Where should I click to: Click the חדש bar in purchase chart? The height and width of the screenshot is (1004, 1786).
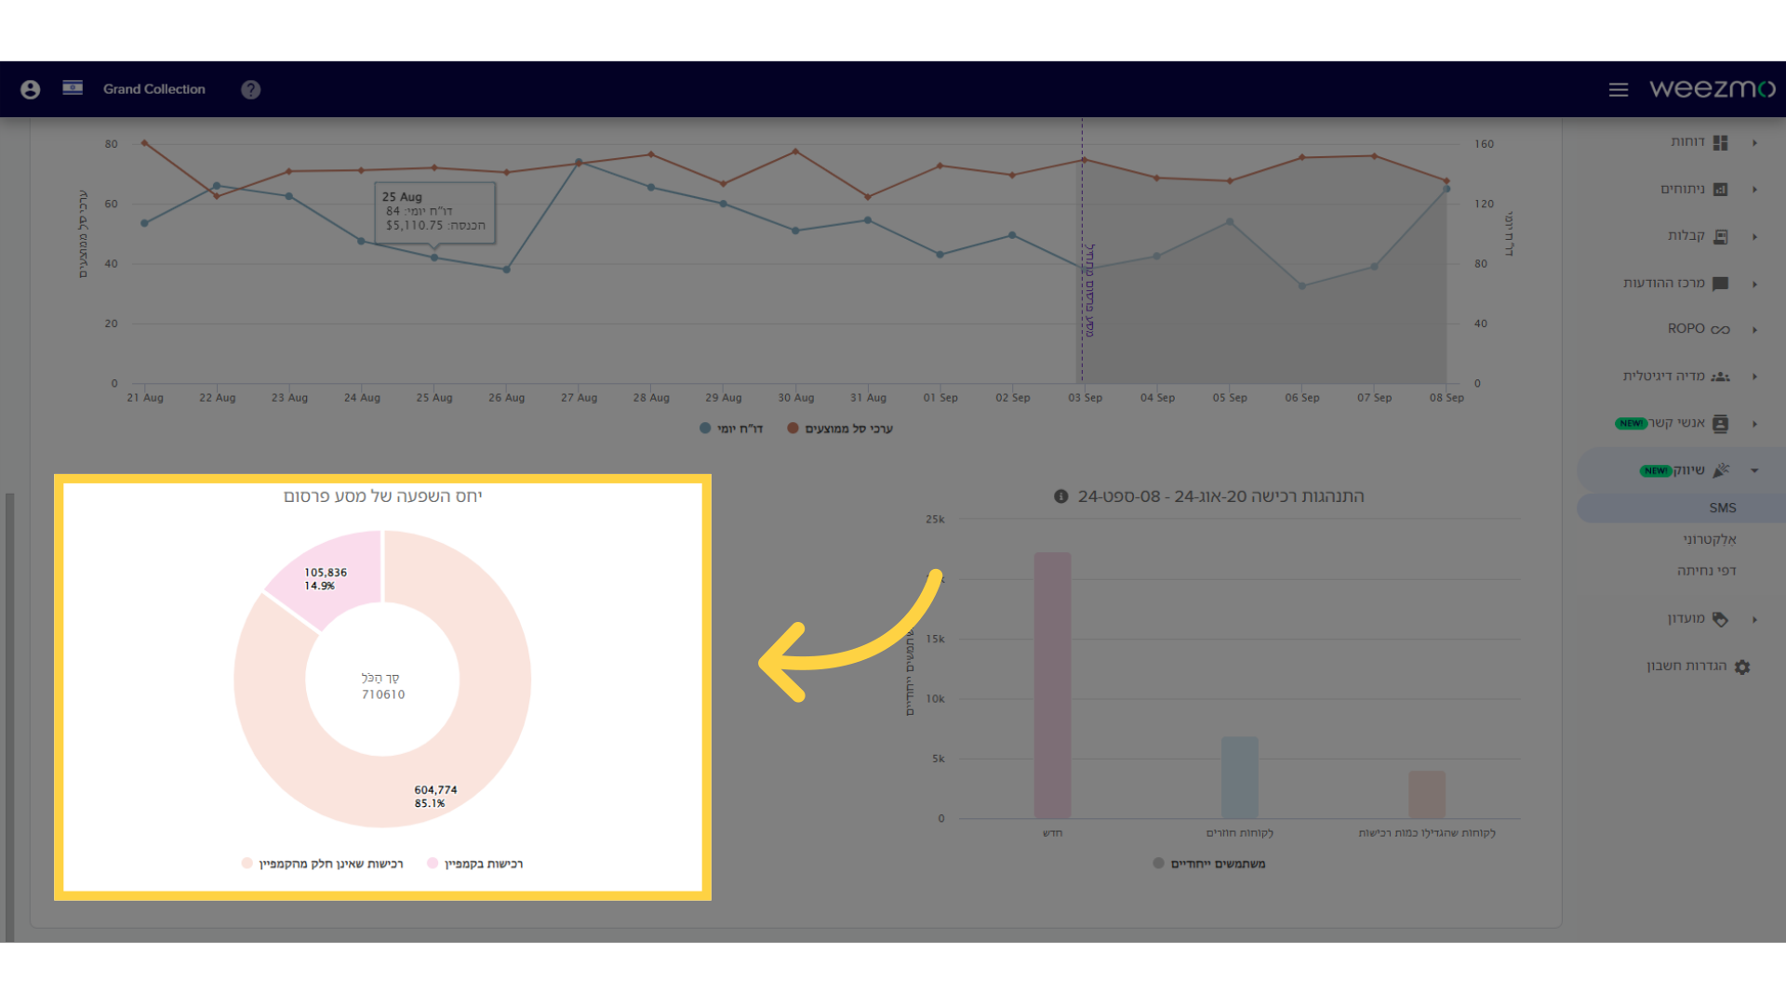tap(1052, 685)
